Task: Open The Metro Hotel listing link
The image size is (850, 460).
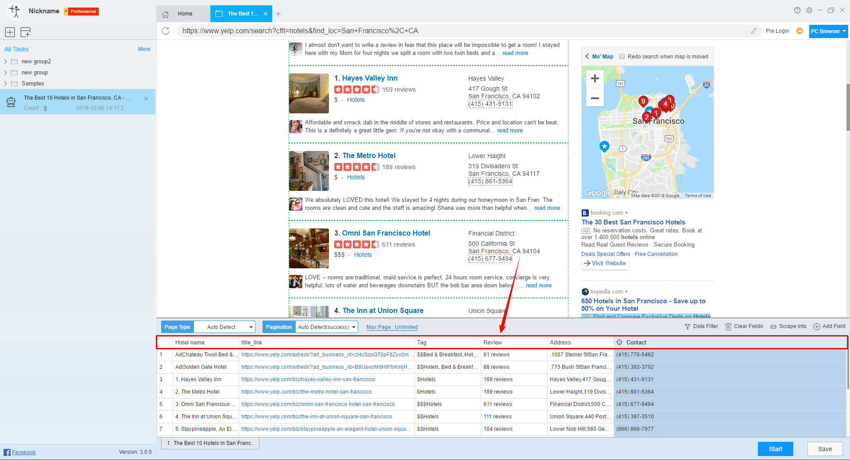Action: point(369,156)
